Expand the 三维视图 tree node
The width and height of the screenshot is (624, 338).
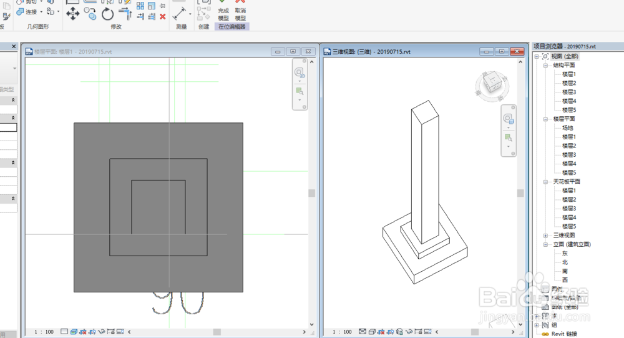[x=545, y=236]
